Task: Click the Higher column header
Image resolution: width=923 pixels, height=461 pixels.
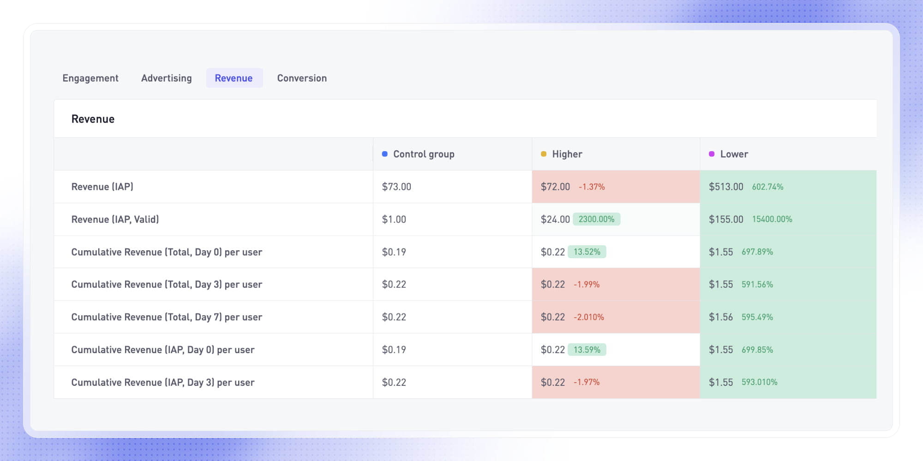Action: tap(567, 154)
